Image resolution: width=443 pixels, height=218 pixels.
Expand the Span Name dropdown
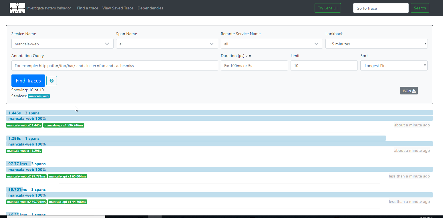[x=167, y=44]
